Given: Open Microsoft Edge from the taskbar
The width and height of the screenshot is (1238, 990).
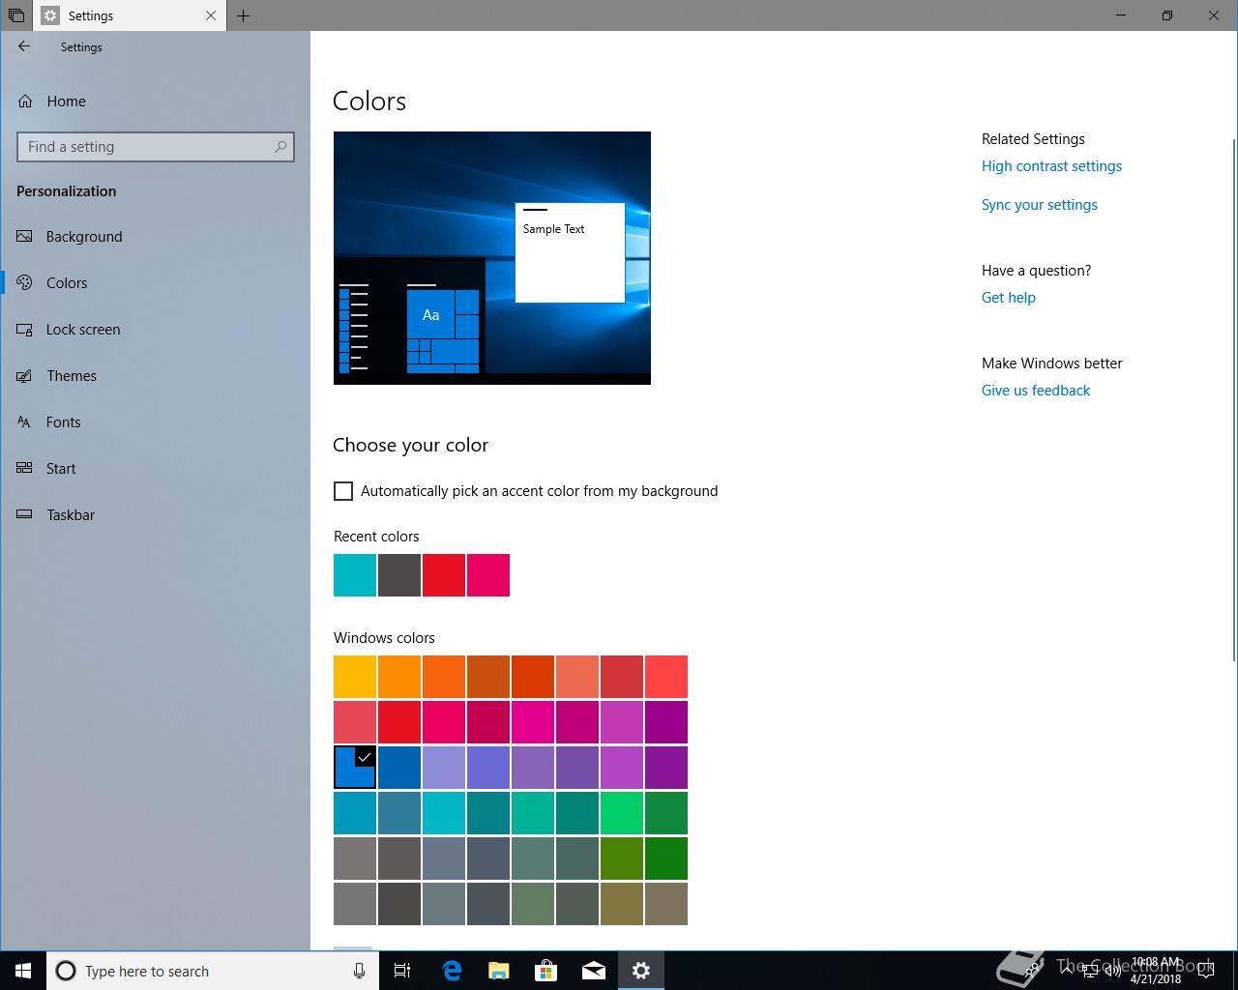Looking at the screenshot, I should 452,971.
